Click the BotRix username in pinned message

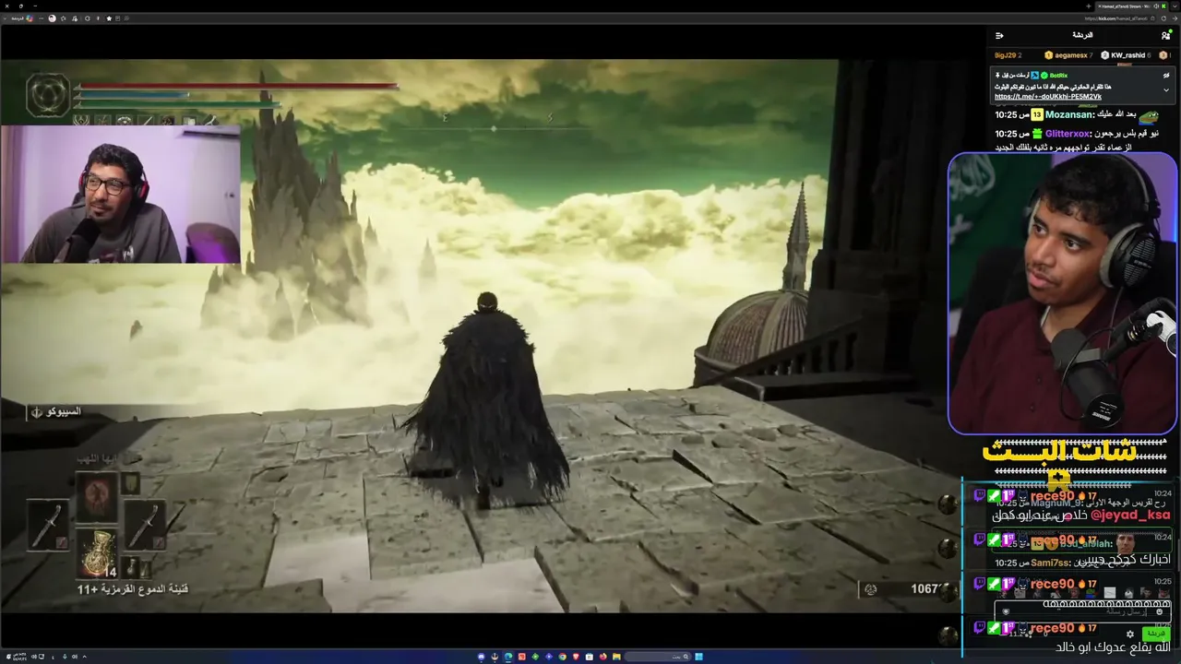pyautogui.click(x=1058, y=75)
